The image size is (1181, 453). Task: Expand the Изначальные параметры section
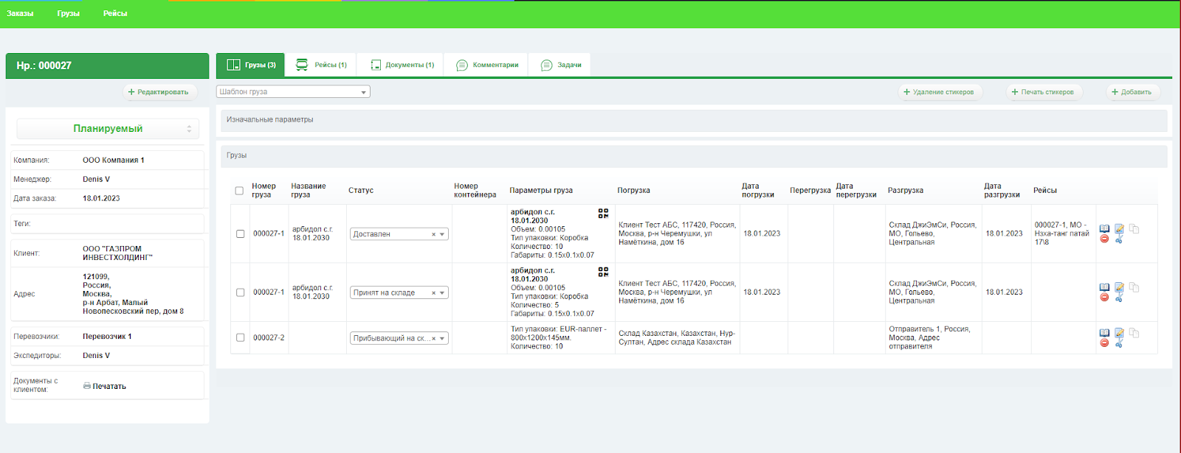694,120
